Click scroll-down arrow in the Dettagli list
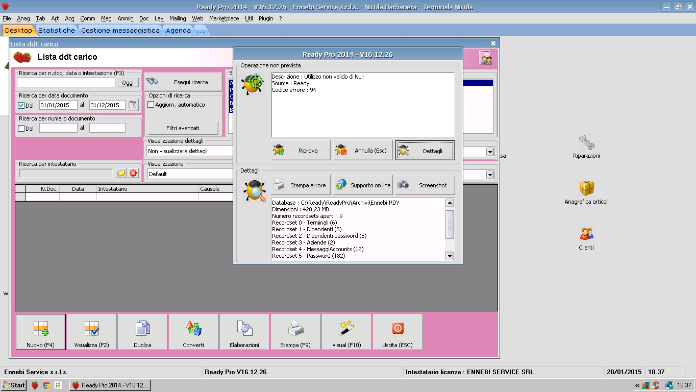The height and width of the screenshot is (392, 696). pos(450,256)
